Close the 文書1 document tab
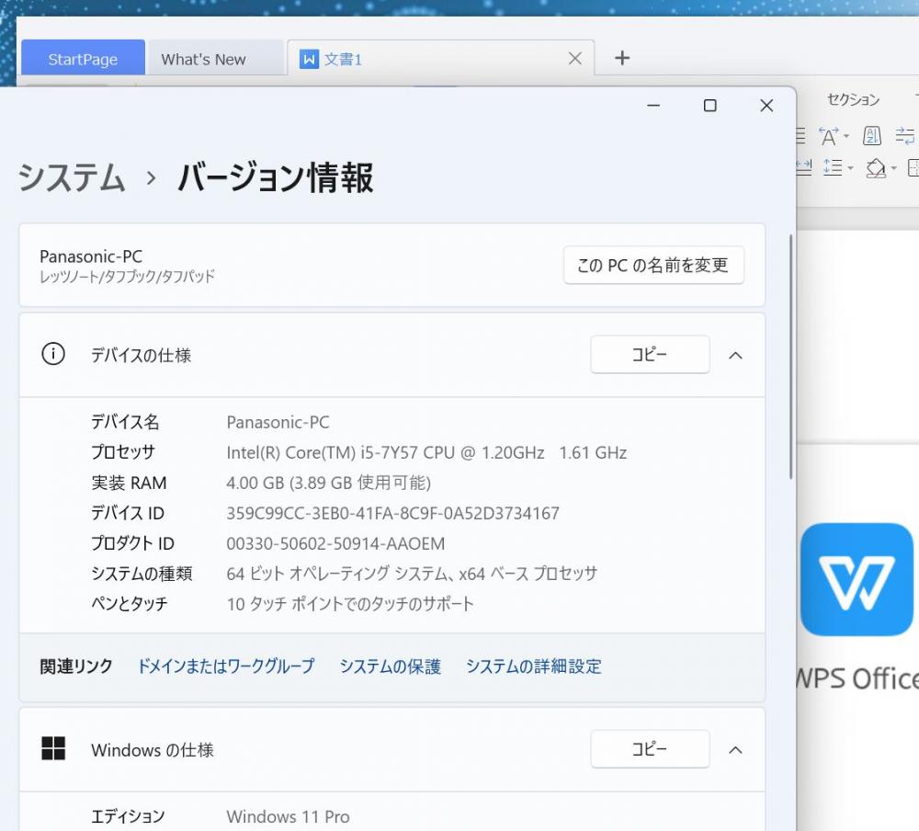The height and width of the screenshot is (831, 919). (575, 58)
